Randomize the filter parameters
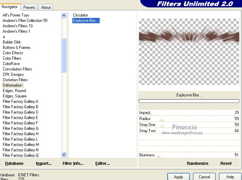 pos(197,163)
